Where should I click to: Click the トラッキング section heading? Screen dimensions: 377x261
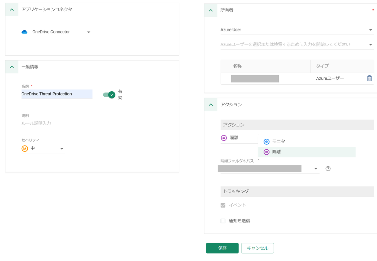[x=297, y=191]
